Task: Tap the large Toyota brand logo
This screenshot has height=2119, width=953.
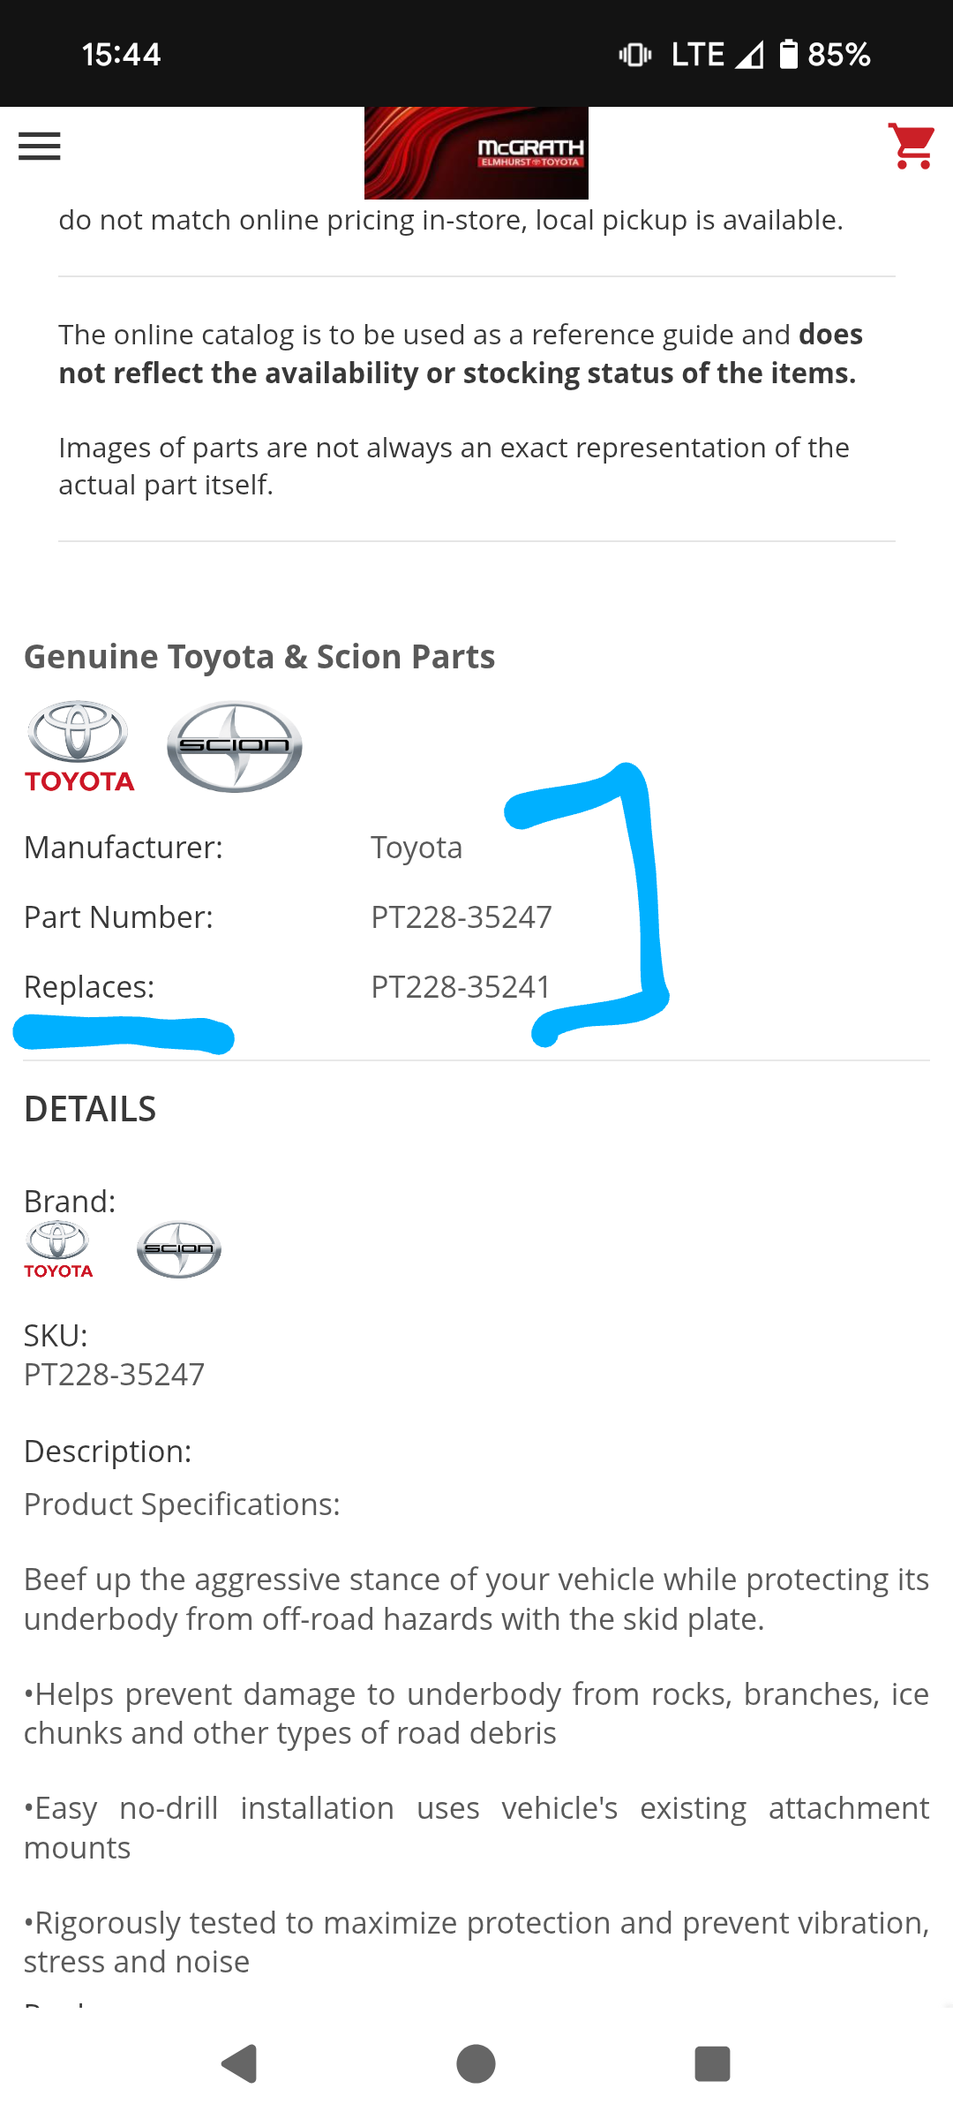Action: pyautogui.click(x=79, y=747)
